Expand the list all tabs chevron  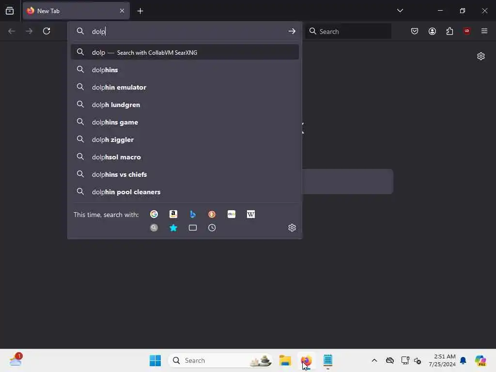400,11
